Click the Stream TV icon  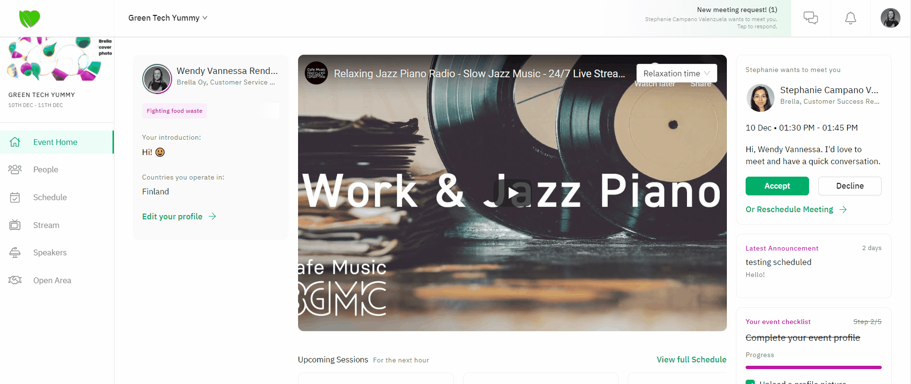(15, 225)
